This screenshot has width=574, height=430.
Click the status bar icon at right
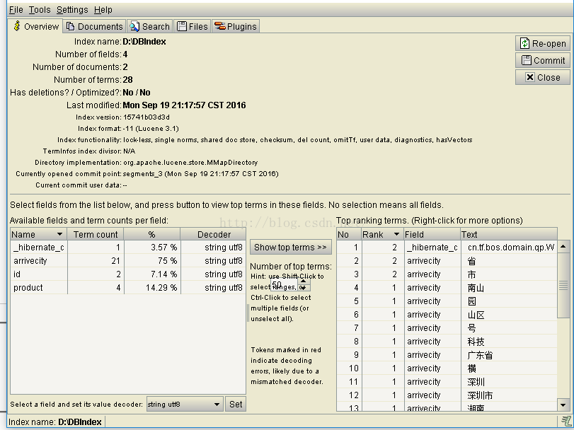pyautogui.click(x=566, y=422)
